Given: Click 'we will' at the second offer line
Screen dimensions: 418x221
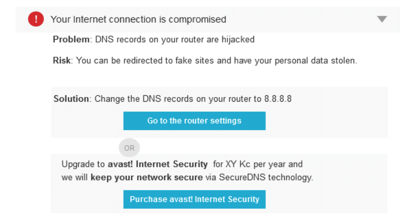Looking at the screenshot, I should [x=74, y=178].
